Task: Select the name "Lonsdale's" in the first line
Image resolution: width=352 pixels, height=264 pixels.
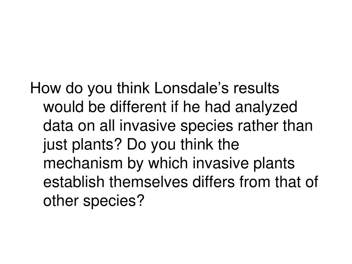Action: (191, 88)
